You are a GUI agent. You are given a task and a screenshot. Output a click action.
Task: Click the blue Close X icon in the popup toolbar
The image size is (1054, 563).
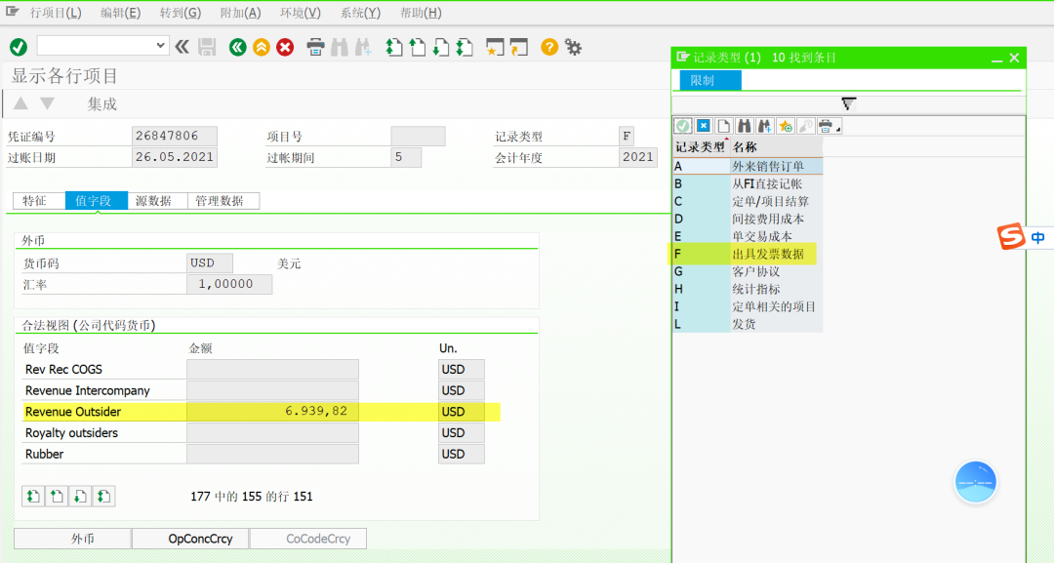(703, 126)
